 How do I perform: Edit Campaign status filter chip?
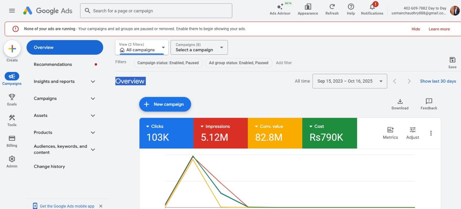[168, 63]
